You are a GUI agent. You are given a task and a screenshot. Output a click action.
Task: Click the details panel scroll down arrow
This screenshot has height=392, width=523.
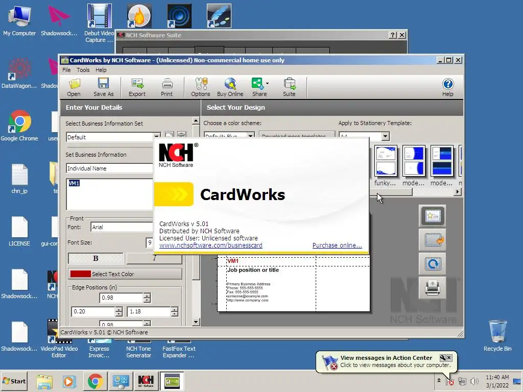pos(197,322)
